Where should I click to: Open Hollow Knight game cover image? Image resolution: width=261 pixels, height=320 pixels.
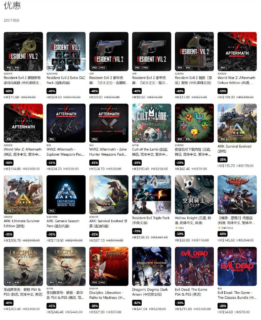coord(194,195)
